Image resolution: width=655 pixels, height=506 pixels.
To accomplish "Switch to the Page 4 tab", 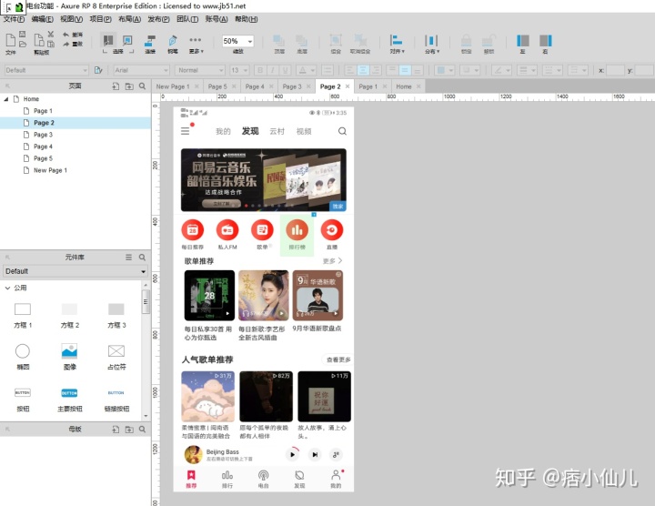I will tap(255, 86).
